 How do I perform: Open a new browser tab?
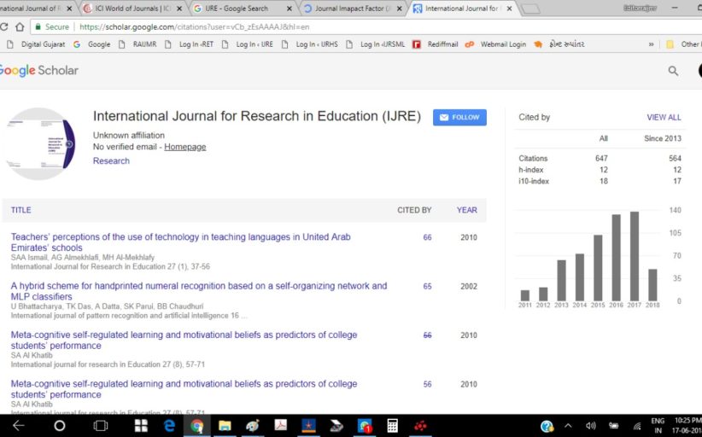[531, 9]
